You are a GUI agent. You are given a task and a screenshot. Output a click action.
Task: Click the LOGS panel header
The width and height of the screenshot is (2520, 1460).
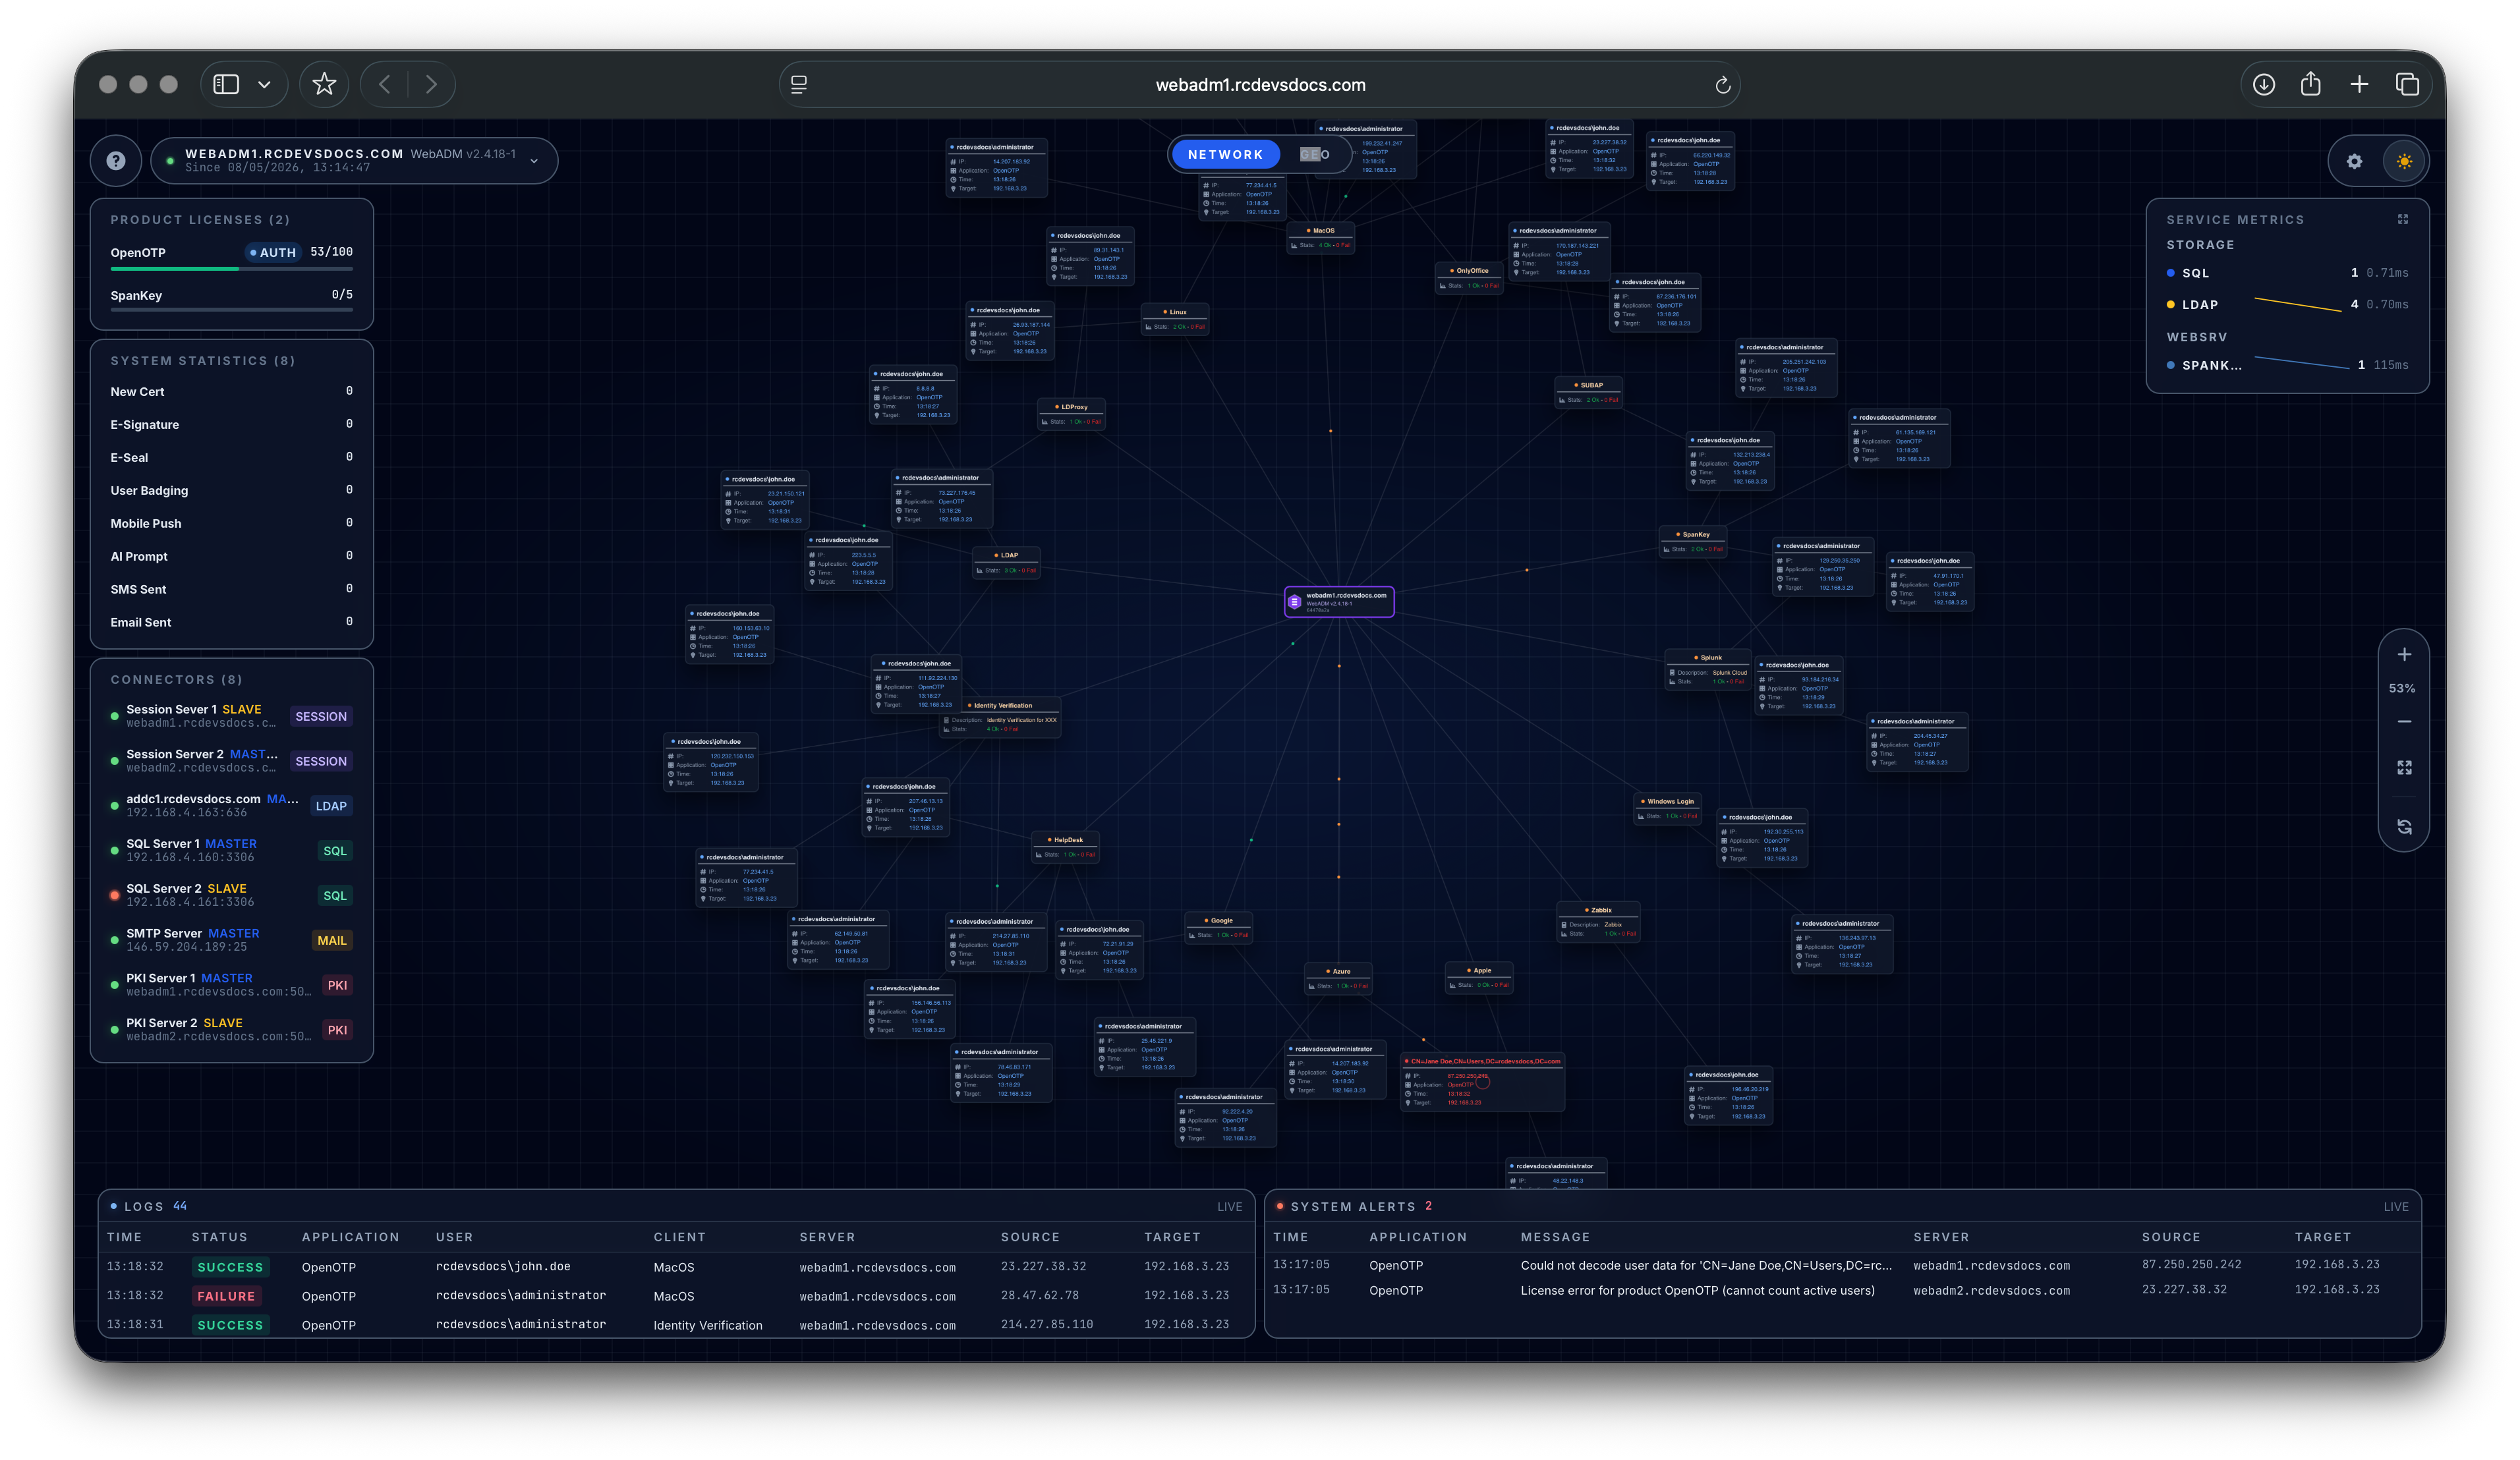(x=676, y=1206)
